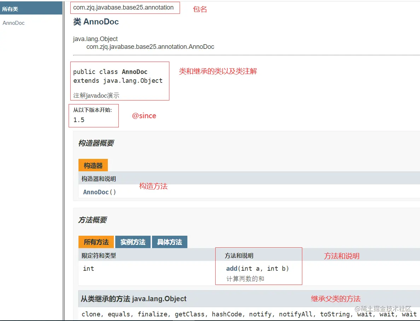Select the 构造器 tab
This screenshot has height=321, width=420.
[x=93, y=165]
